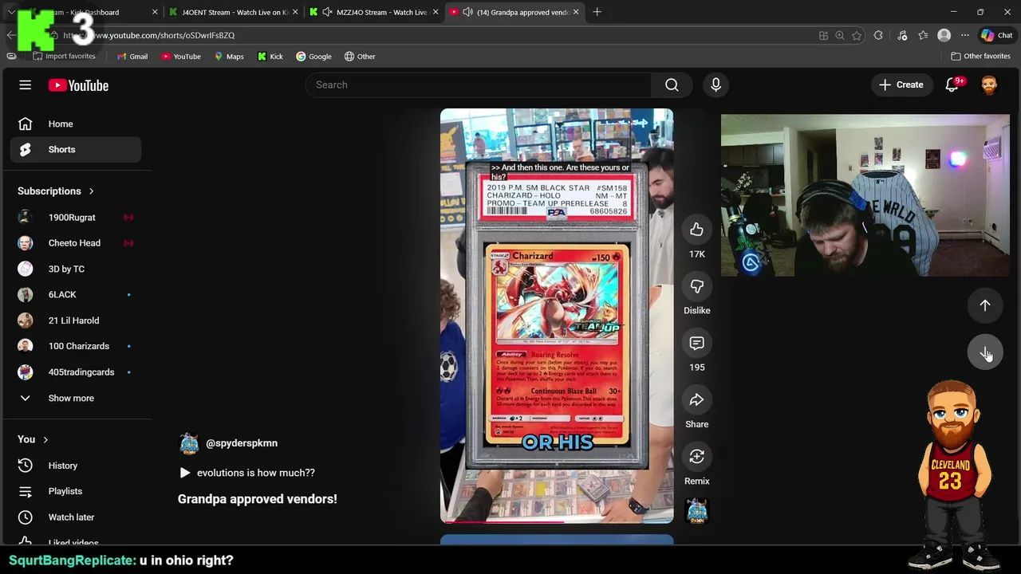
Task: Click the @spyderspkmn channel name
Action: point(242,443)
